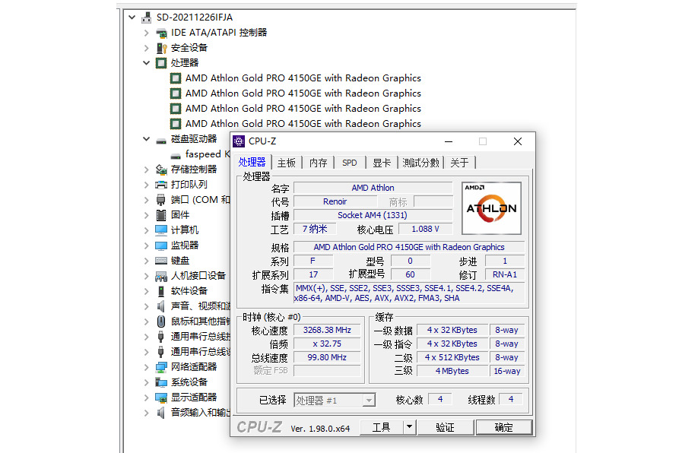Collapse the 处理器 node in Device Manager
Viewport: 698px width, 453px height.
pos(147,63)
